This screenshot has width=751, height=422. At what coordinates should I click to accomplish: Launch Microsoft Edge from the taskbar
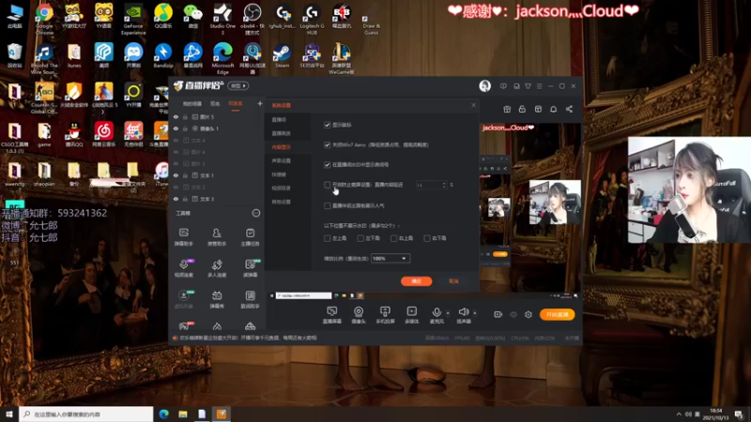point(163,414)
